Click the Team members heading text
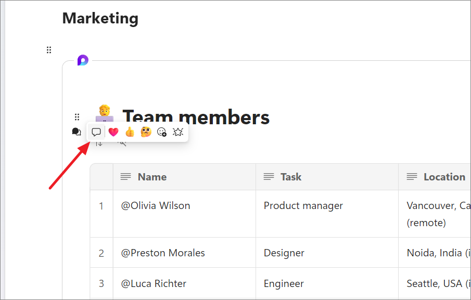The height and width of the screenshot is (300, 471). 196,118
